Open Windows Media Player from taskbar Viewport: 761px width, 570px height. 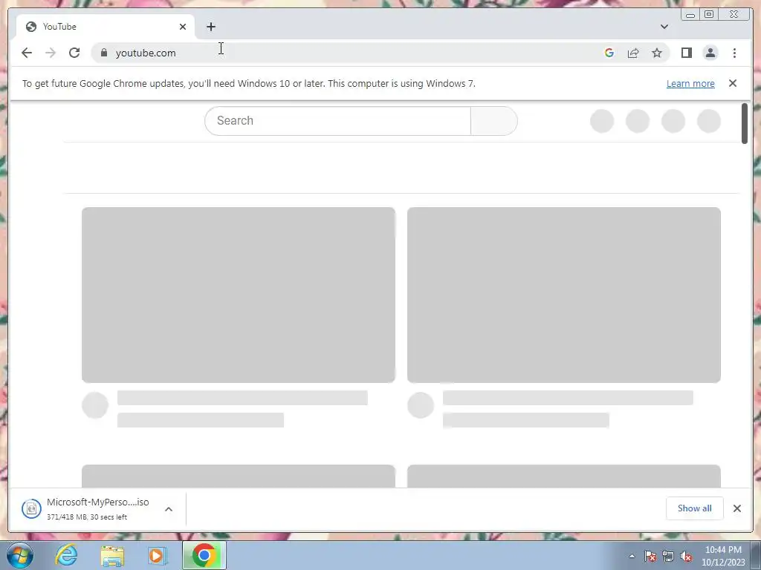coord(158,555)
